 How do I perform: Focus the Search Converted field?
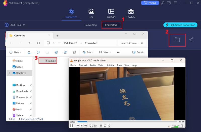pos(132,43)
